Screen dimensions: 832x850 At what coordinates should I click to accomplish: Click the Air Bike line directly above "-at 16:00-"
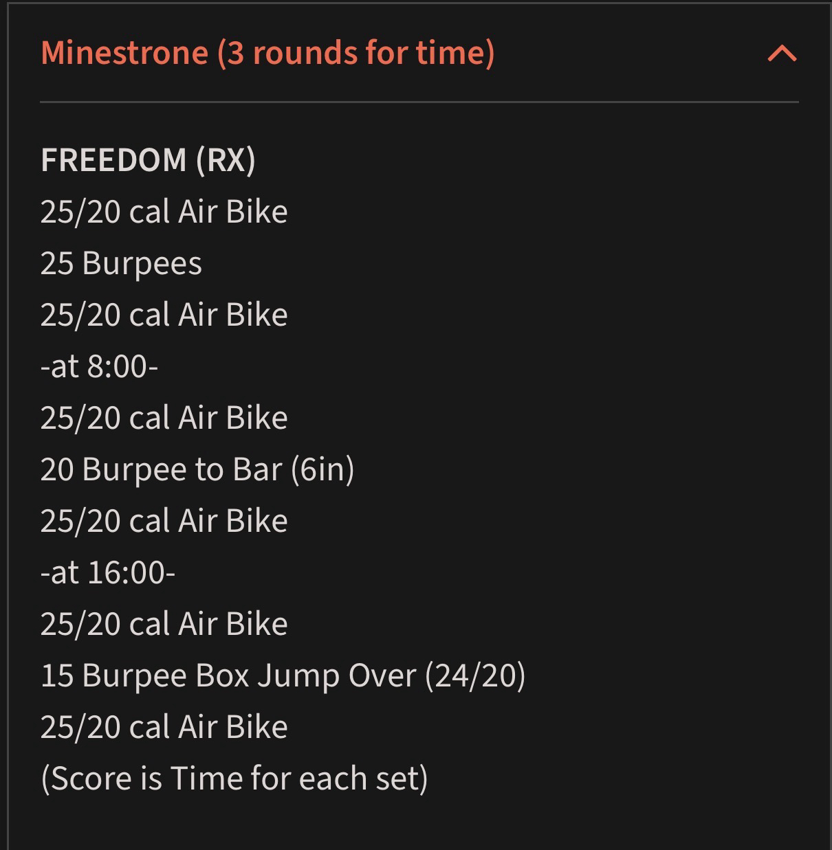pos(164,521)
